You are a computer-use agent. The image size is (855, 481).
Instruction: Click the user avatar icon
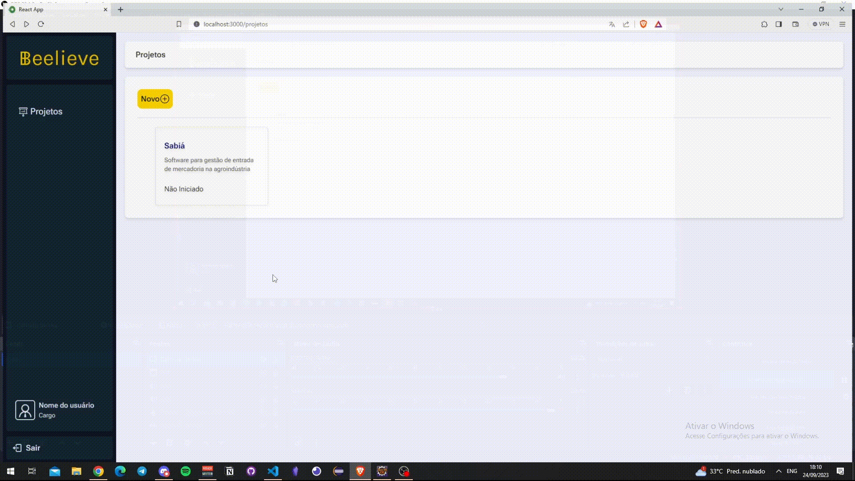(x=25, y=410)
